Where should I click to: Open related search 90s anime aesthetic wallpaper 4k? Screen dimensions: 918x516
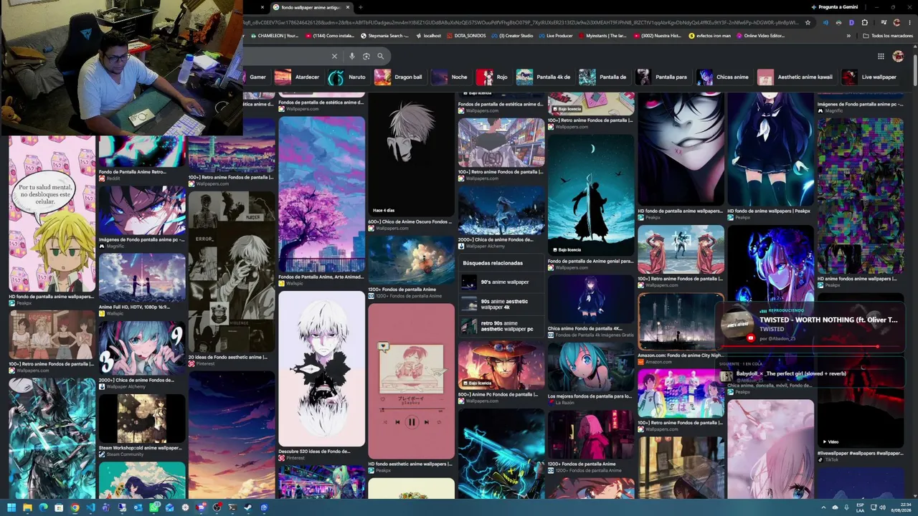pos(501,305)
